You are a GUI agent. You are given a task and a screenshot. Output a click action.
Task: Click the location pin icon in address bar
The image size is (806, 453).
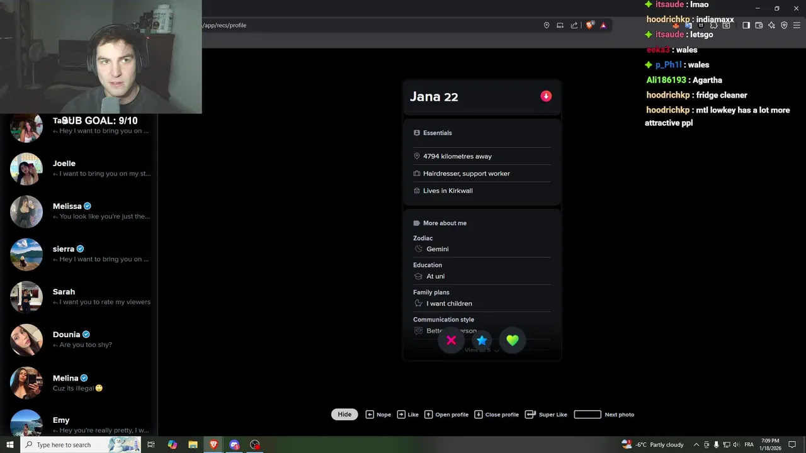pyautogui.click(x=547, y=25)
